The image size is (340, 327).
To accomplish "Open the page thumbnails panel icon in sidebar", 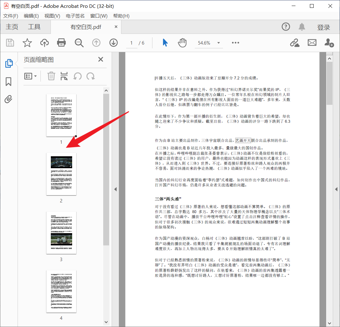I will point(9,63).
